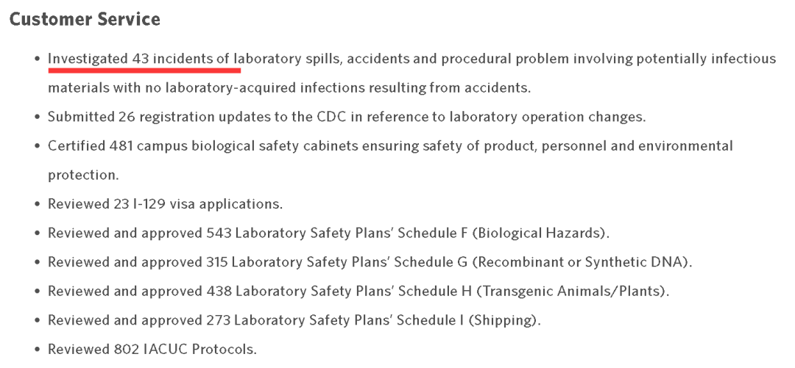The height and width of the screenshot is (368, 795).
Task: Click the "Reviewed 23 I-129 visa applications" line
Action: 166,203
